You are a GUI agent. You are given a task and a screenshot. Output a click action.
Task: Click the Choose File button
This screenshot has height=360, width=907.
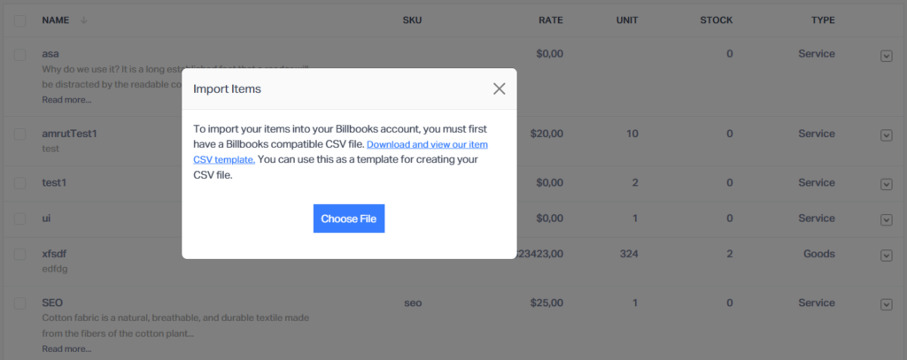[x=349, y=218]
